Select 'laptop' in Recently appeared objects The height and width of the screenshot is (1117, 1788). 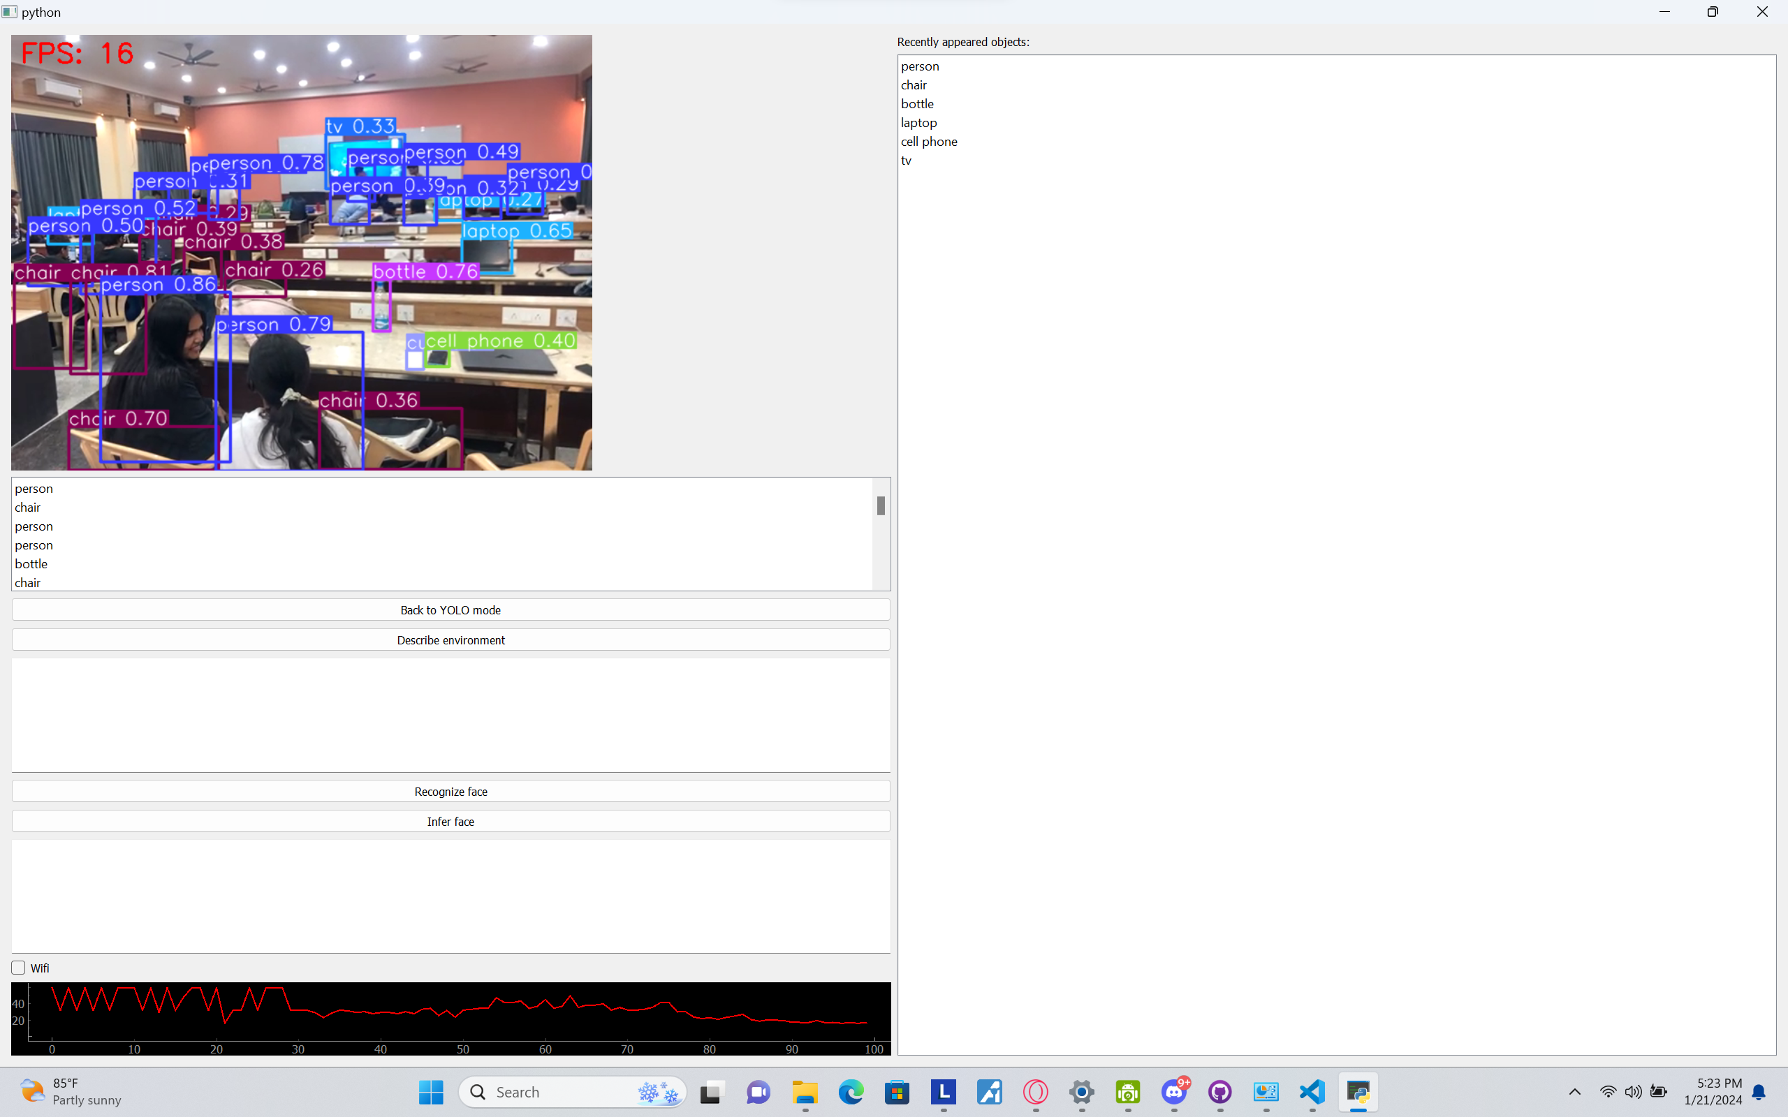click(x=918, y=123)
